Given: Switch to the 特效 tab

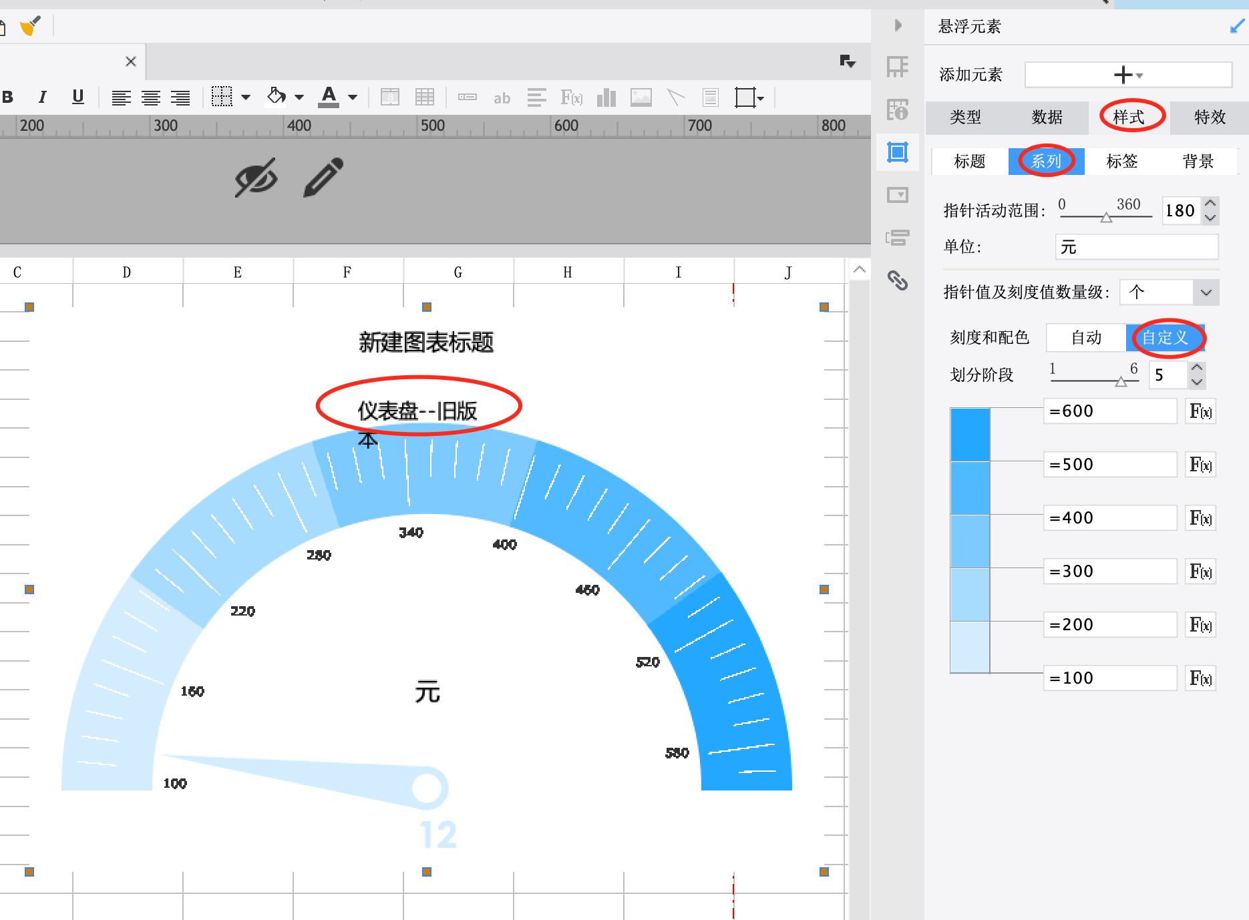Looking at the screenshot, I should [1210, 118].
